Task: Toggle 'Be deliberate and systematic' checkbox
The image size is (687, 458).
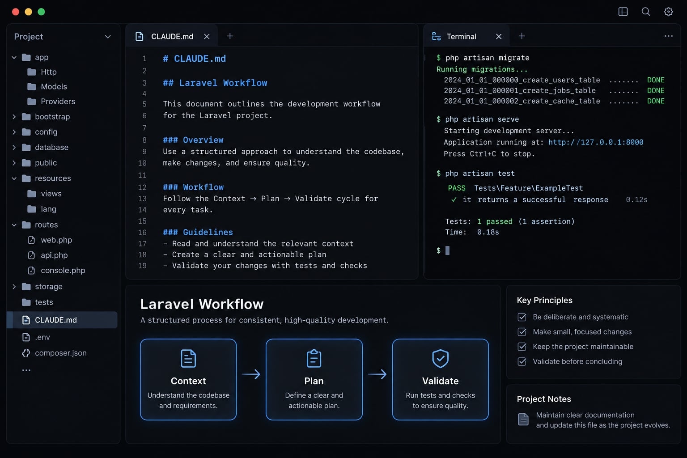Action: tap(522, 317)
